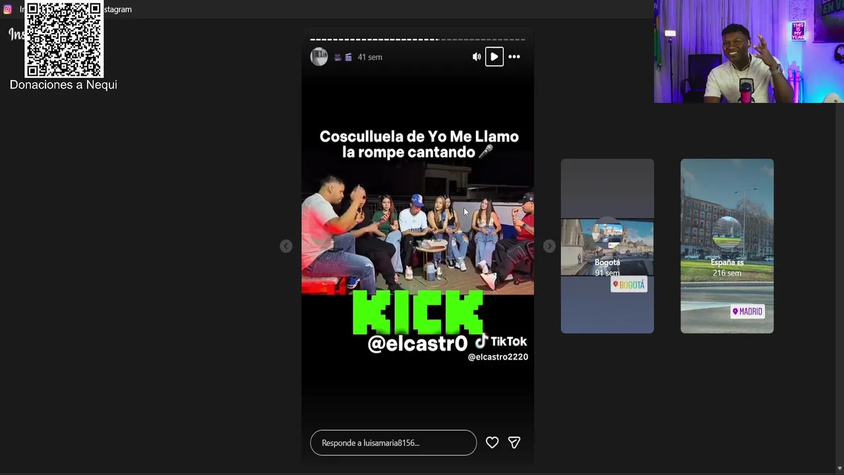844x475 pixels.
Task: Click the @elcastr0 Kick handle text
Action: (x=417, y=344)
